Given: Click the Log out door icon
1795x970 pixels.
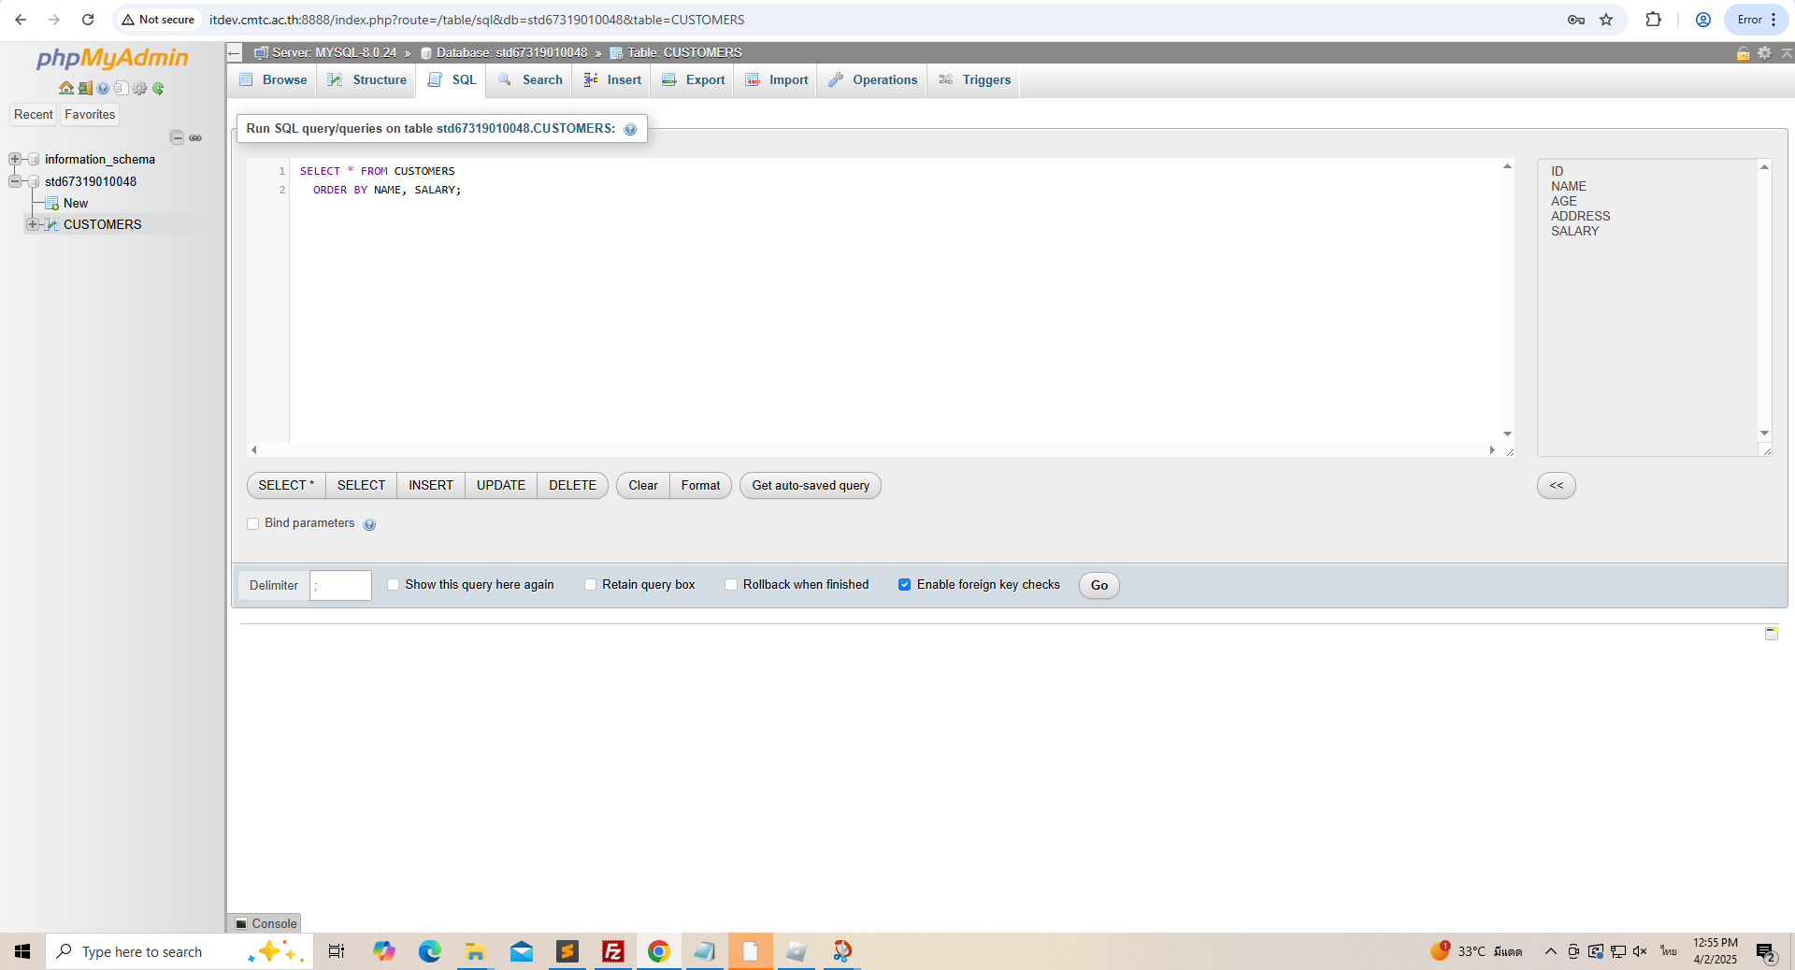Looking at the screenshot, I should (x=85, y=88).
